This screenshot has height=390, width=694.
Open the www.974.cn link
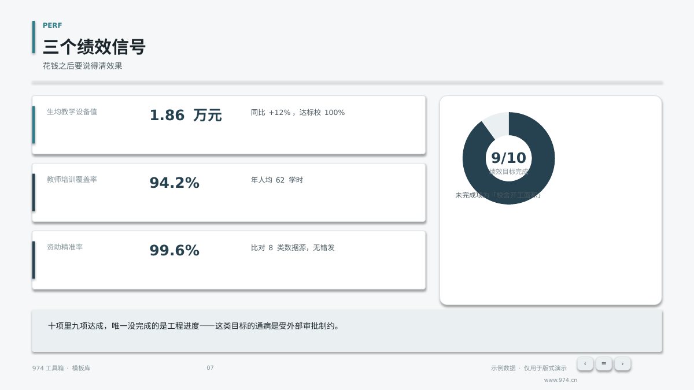click(x=560, y=380)
